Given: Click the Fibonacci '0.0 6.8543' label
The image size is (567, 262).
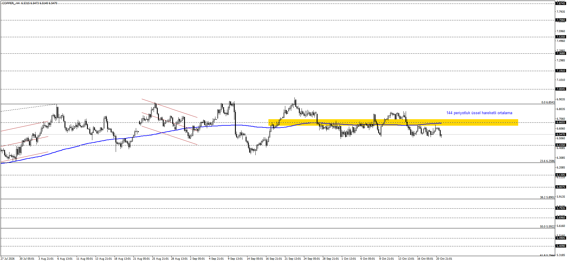Looking at the screenshot, I should click(x=548, y=102).
